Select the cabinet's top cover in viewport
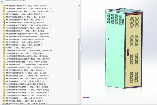157x105 pixels. tap(124, 10)
